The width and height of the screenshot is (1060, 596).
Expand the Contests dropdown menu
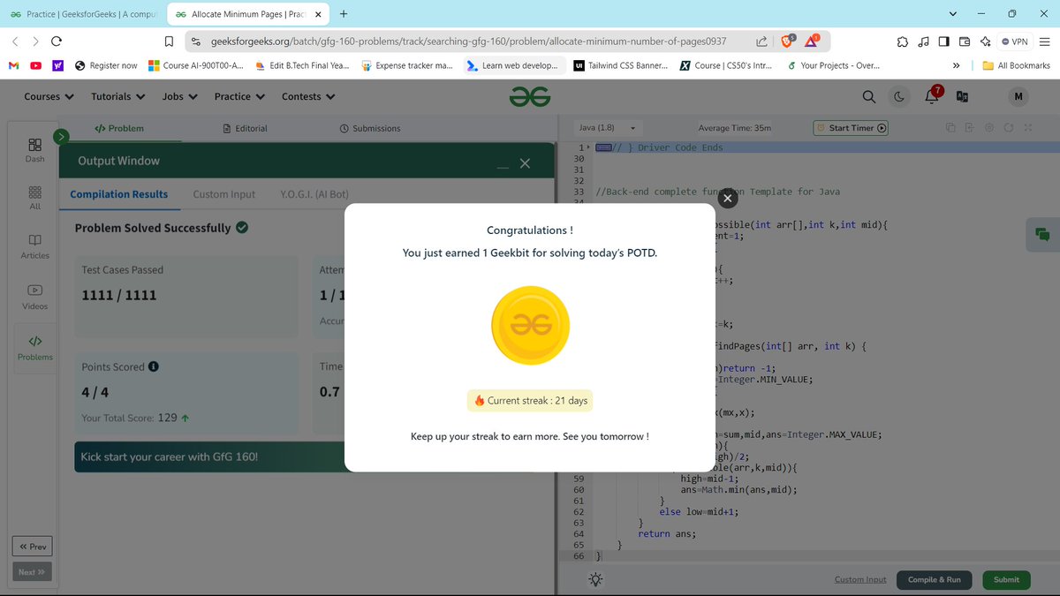308,96
